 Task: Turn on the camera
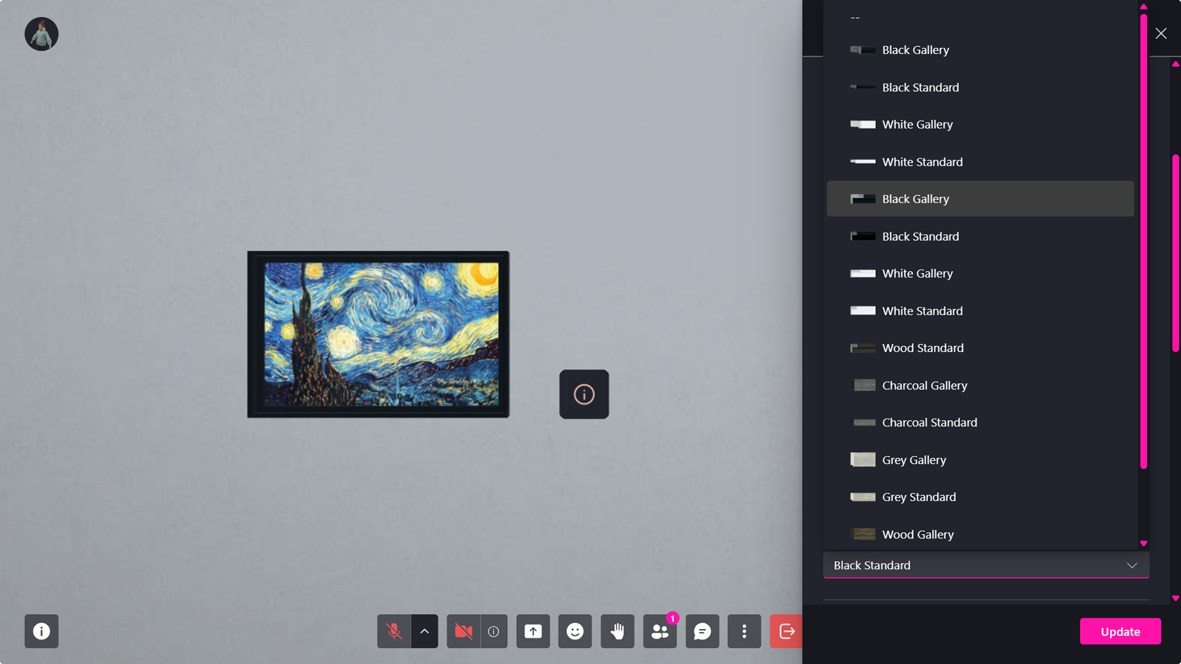coord(463,631)
